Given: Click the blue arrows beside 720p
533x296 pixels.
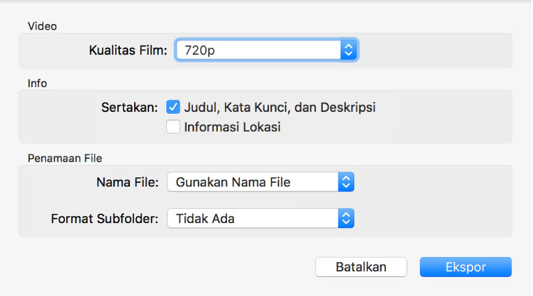Looking at the screenshot, I should pyautogui.click(x=348, y=51).
